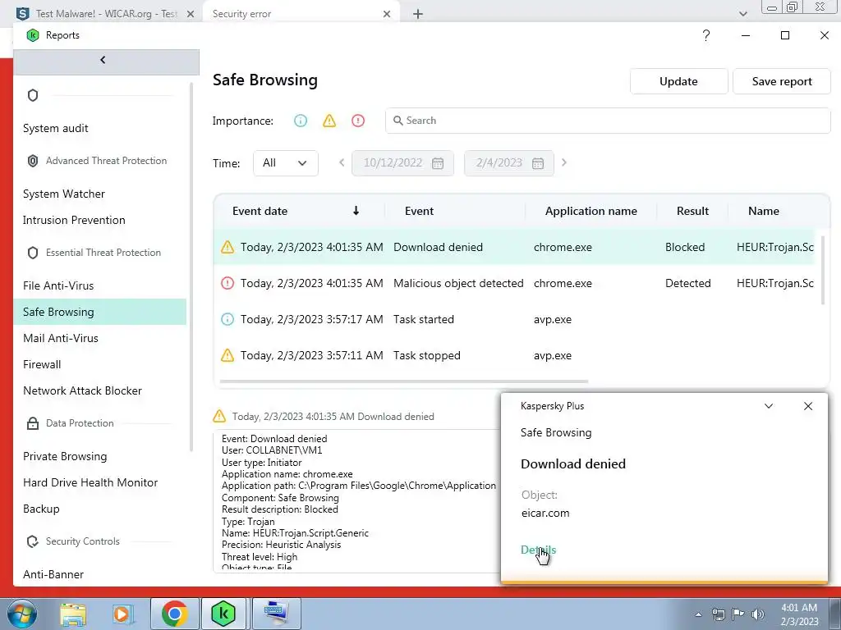Screen dimensions: 841x630
Task: Open Backup report
Action: [41, 509]
